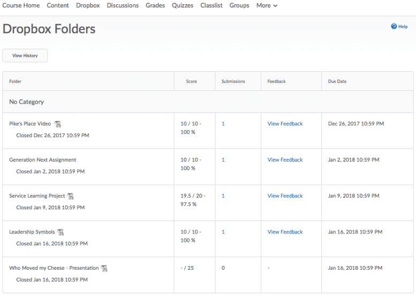This screenshot has height=296, width=416.
Task: Click icon beside Who Moved my Cheese
Action: 104,268
